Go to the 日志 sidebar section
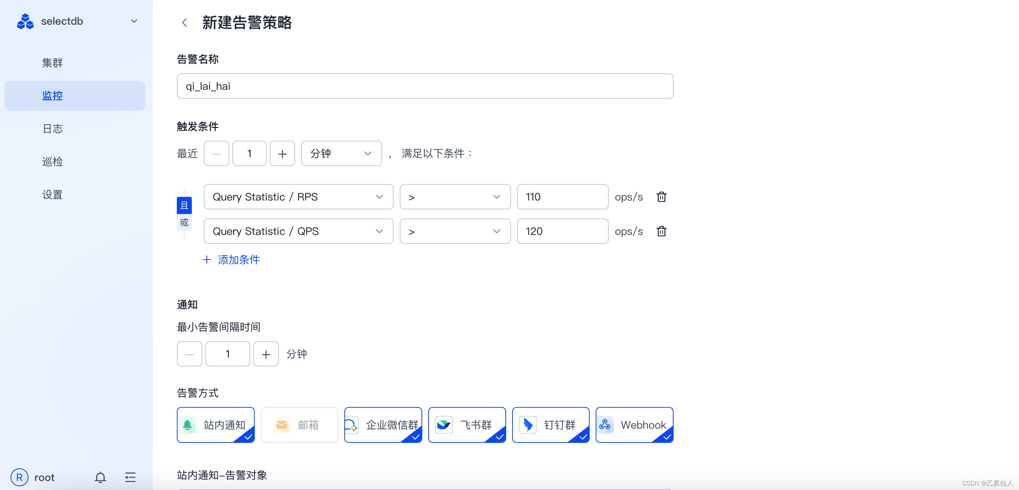The width and height of the screenshot is (1019, 490). (52, 129)
